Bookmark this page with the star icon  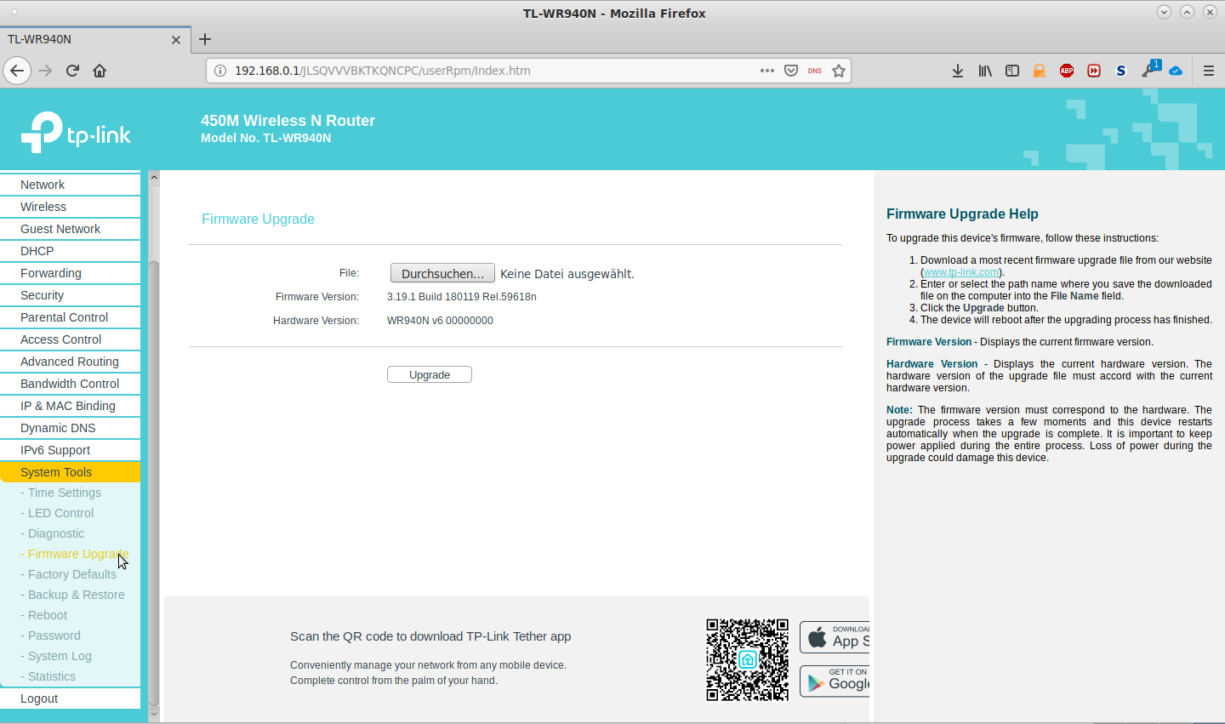pos(839,71)
